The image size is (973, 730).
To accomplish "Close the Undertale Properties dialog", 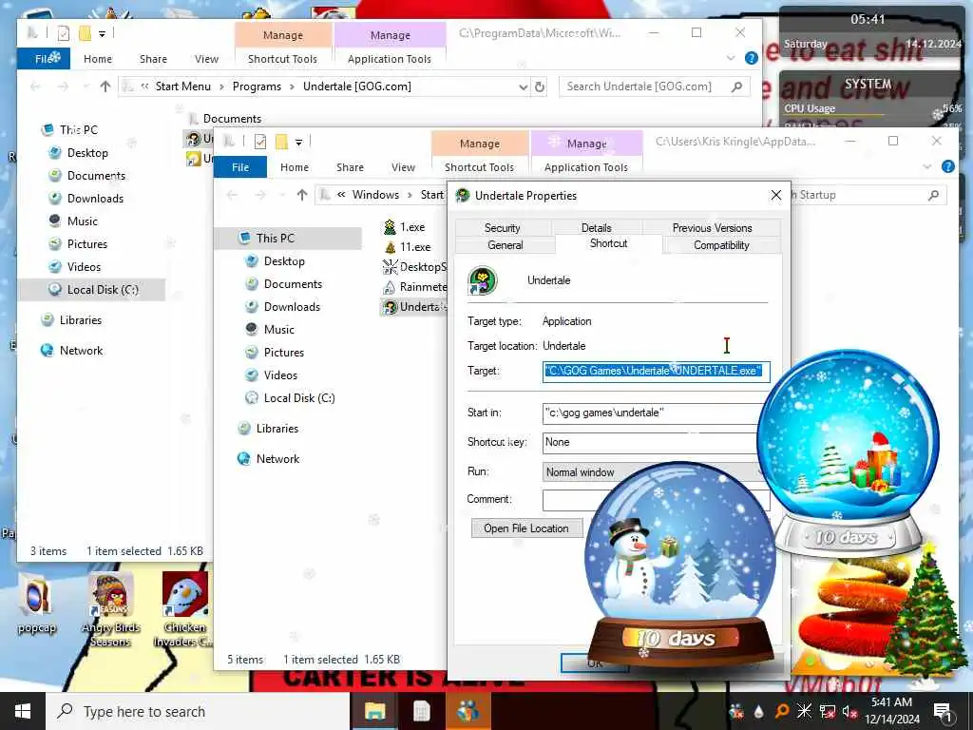I will tap(775, 196).
